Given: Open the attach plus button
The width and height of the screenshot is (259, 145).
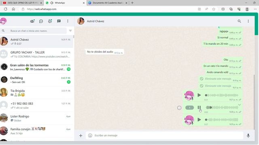Looking at the screenshot, I should 81,136.
